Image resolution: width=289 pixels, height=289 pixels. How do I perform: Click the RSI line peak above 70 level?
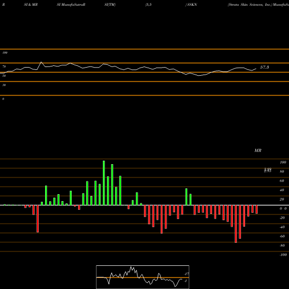click(41, 62)
